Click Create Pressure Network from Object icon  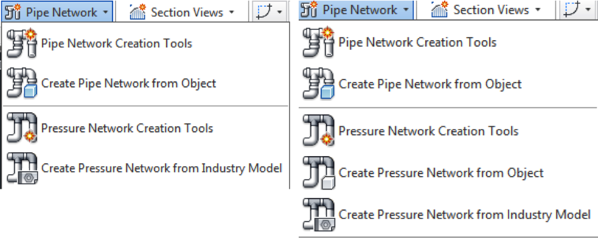coord(318,173)
